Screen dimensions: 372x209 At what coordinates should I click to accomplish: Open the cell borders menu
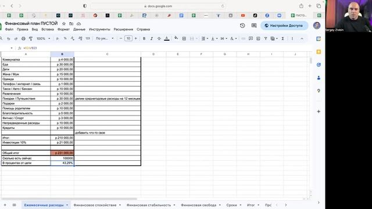pyautogui.click(x=184, y=39)
